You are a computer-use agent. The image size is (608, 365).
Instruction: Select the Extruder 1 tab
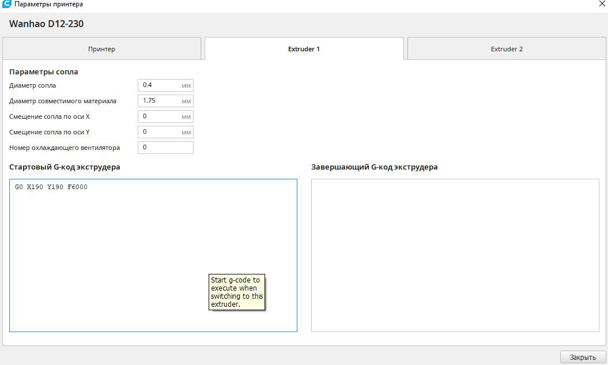click(304, 49)
